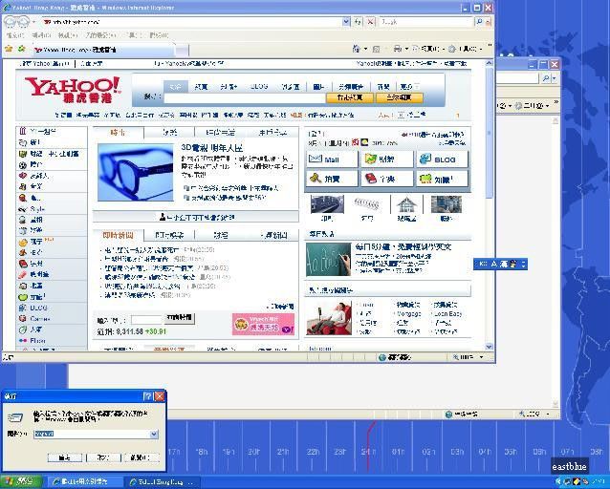
Task: Click the red Stop loading icon
Action: coord(371,22)
